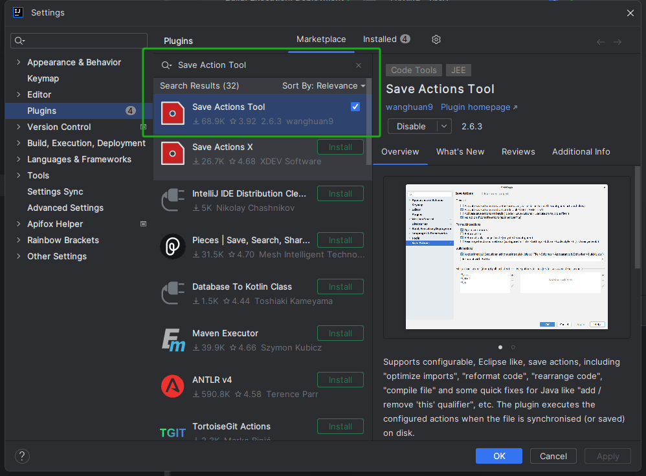The width and height of the screenshot is (646, 476).
Task: Click the Save Actions X plugin icon
Action: pos(172,153)
